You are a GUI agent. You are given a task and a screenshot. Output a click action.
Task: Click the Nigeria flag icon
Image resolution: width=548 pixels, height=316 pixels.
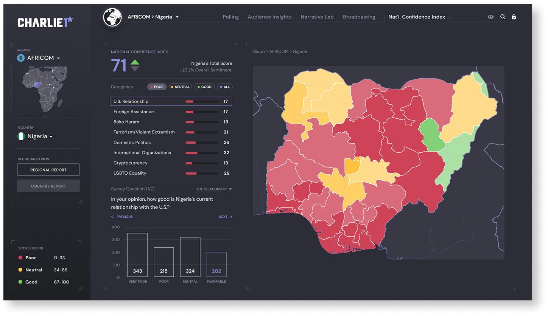tap(21, 136)
